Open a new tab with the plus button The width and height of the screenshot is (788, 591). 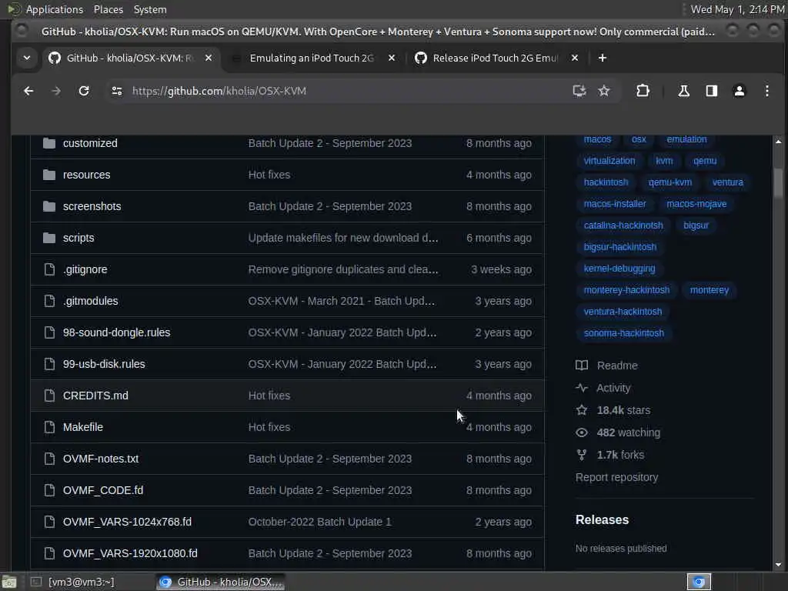602,58
